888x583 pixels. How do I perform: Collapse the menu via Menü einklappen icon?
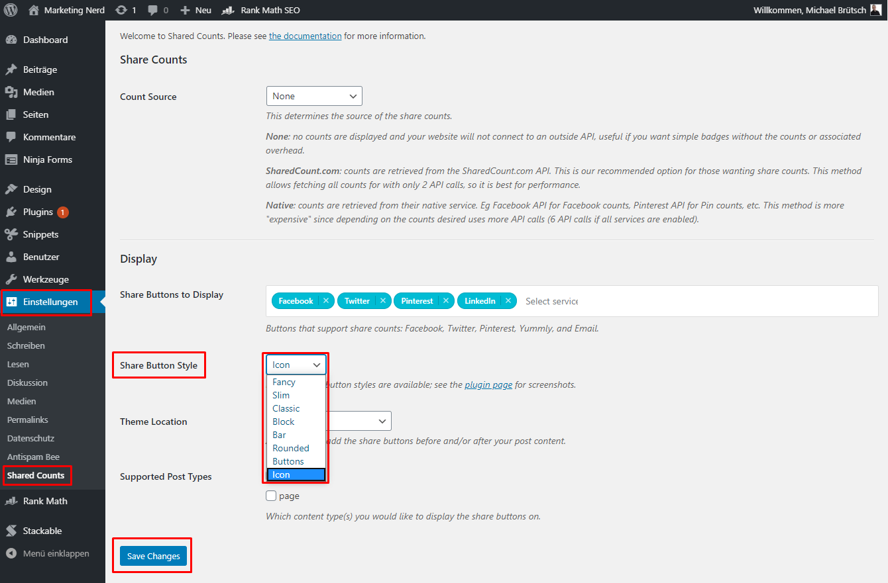pyautogui.click(x=11, y=553)
